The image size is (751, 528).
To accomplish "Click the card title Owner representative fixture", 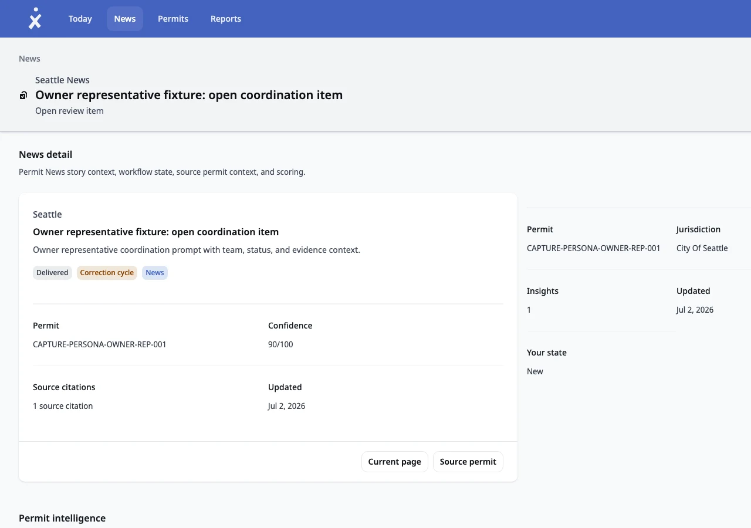I will pos(155,232).
